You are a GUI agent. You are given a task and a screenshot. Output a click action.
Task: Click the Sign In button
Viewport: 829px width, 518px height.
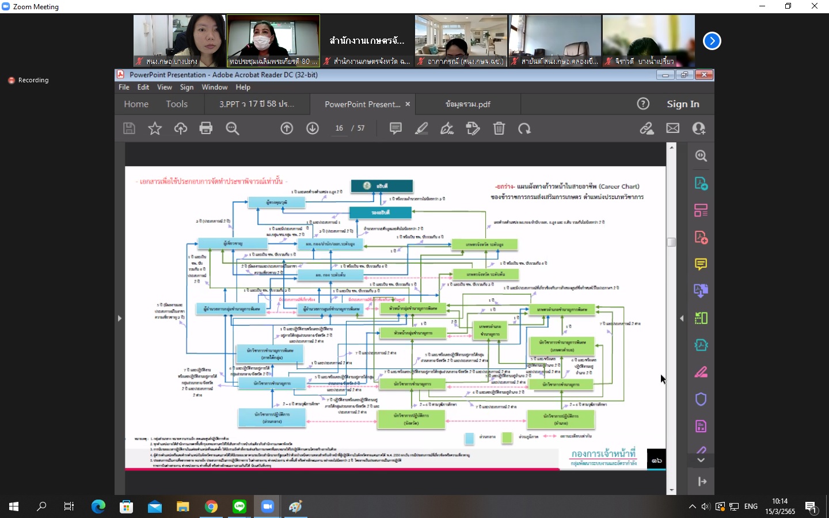[x=683, y=104]
